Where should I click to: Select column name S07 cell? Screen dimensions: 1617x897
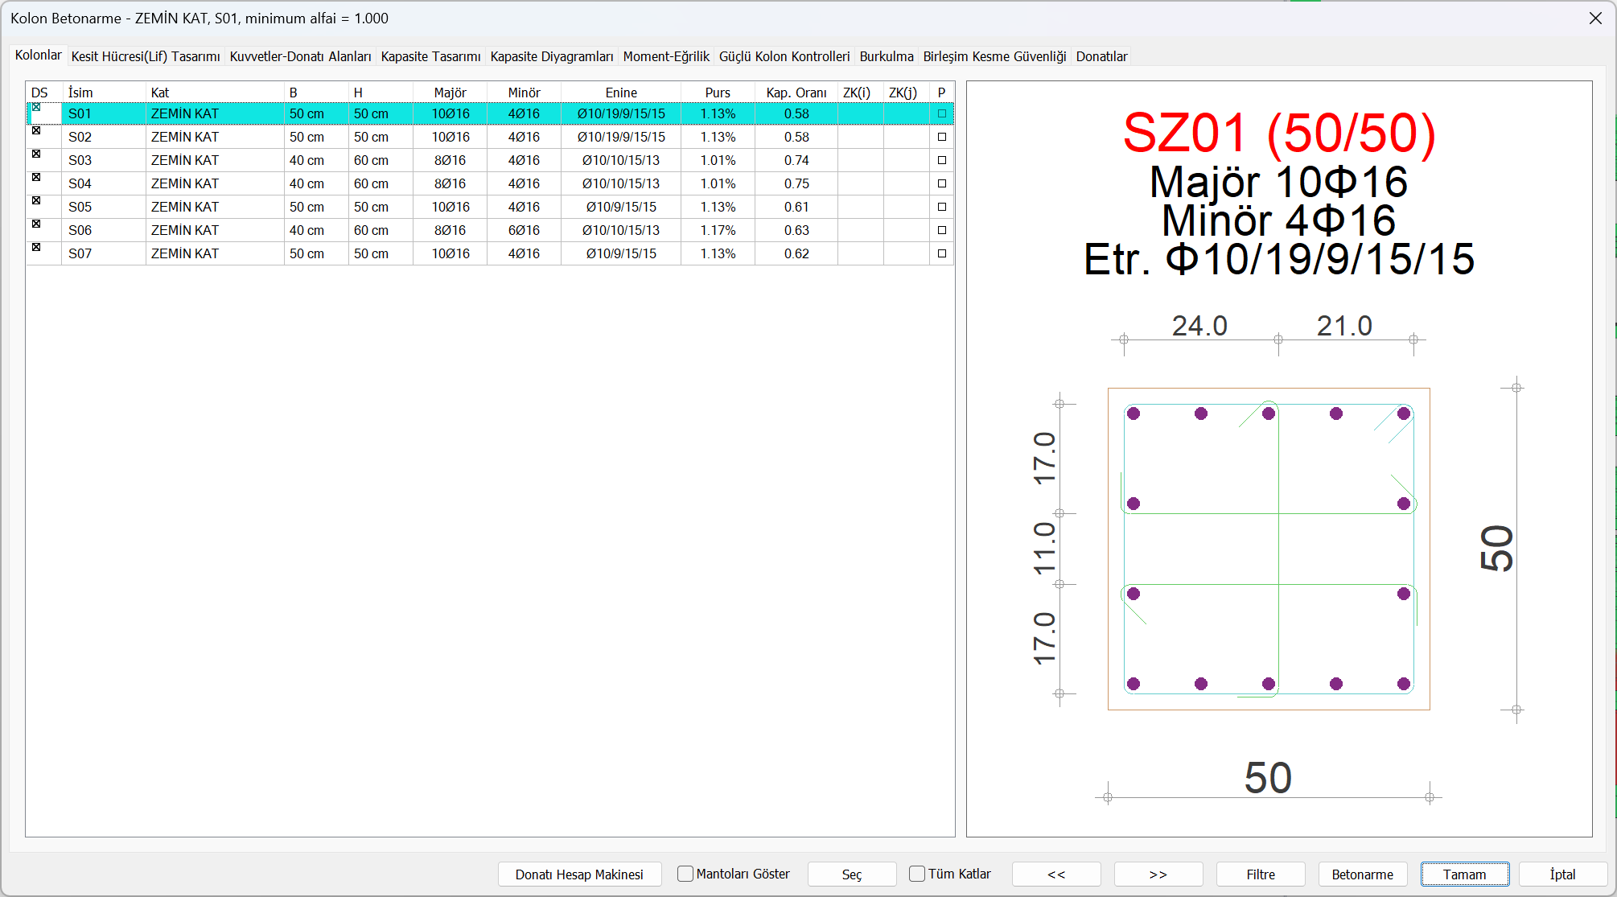[x=104, y=253]
